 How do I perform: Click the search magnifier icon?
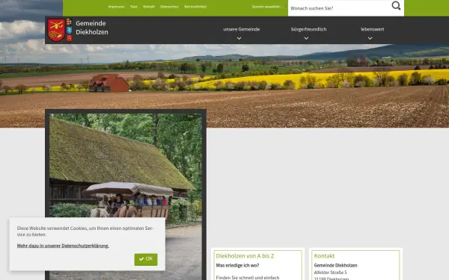click(x=396, y=6)
